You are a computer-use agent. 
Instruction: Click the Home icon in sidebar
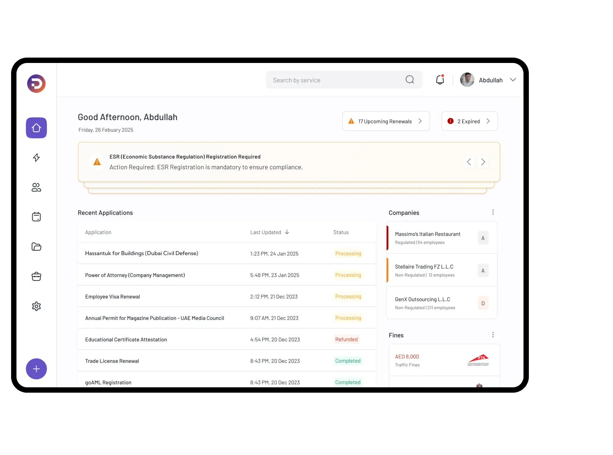(x=36, y=128)
